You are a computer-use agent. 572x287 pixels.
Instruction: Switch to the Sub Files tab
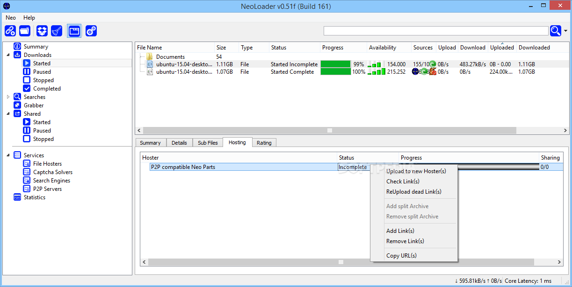click(x=208, y=143)
